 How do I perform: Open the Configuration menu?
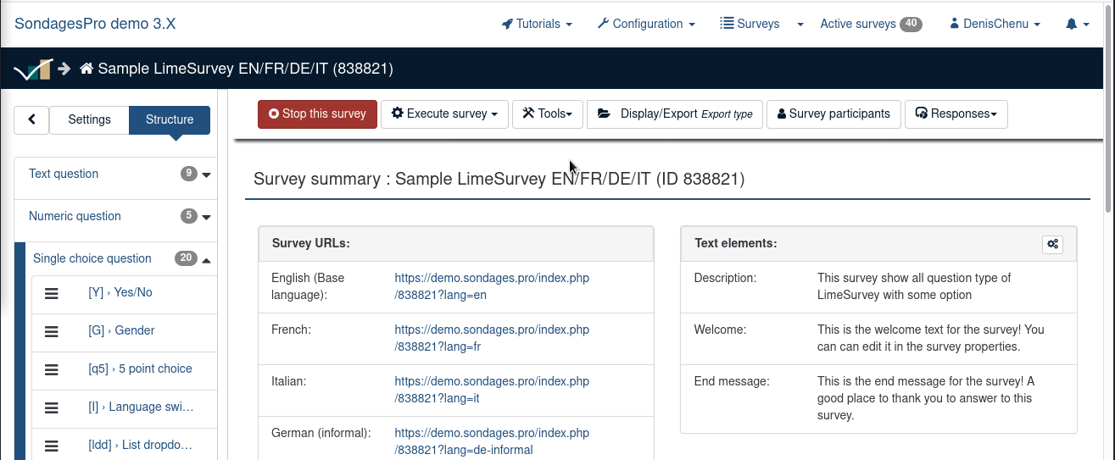click(646, 25)
